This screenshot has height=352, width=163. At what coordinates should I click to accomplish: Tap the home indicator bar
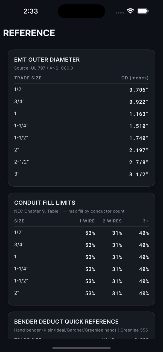click(x=81, y=348)
